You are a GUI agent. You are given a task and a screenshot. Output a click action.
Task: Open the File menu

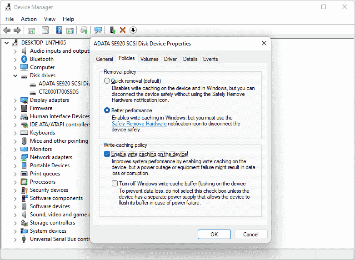(10, 19)
